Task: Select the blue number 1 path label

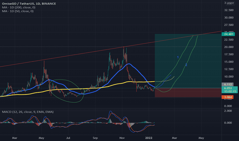Action: click(178, 57)
